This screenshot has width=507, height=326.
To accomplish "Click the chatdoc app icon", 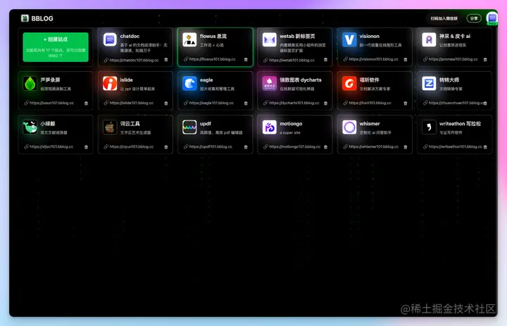I will [x=110, y=39].
